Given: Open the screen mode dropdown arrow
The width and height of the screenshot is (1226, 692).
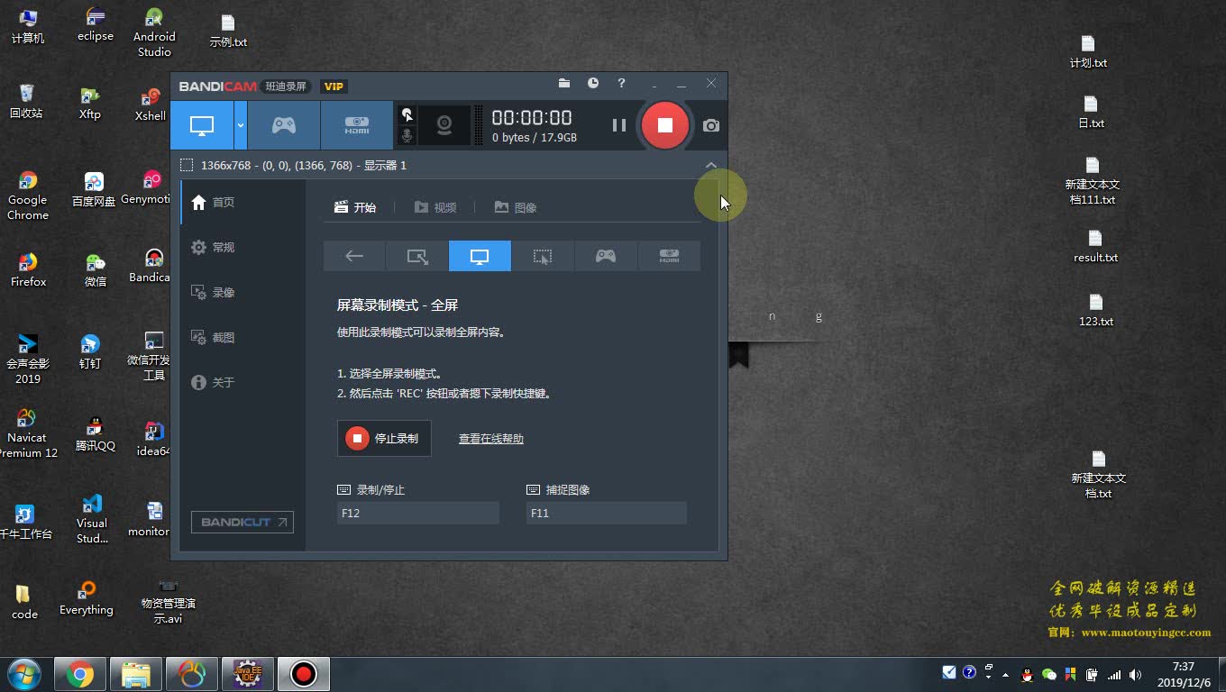Looking at the screenshot, I should pyautogui.click(x=241, y=125).
